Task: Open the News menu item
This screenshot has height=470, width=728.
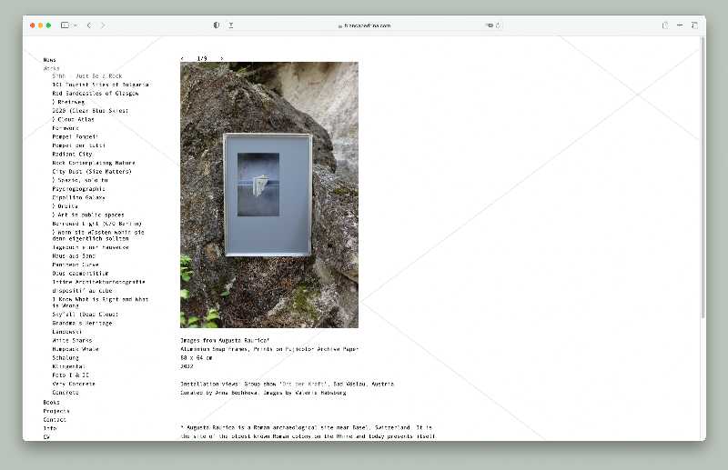Action: [x=49, y=59]
